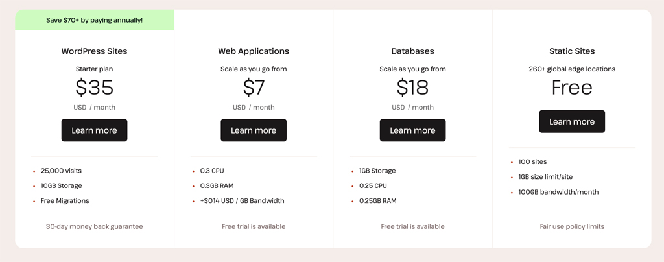Click Learn more under WordPress Sites
Screen dimensions: 664x262
tap(94, 130)
